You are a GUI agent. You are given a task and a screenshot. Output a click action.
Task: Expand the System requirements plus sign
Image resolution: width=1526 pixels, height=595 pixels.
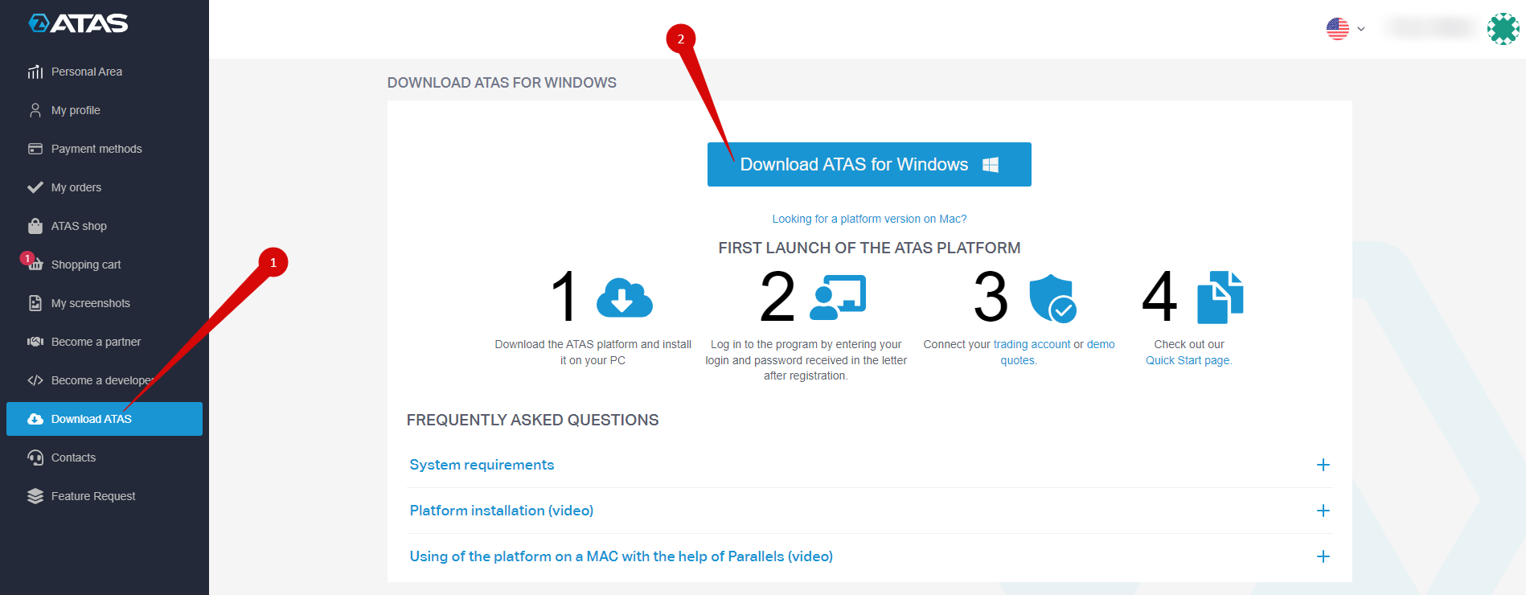tap(1323, 465)
